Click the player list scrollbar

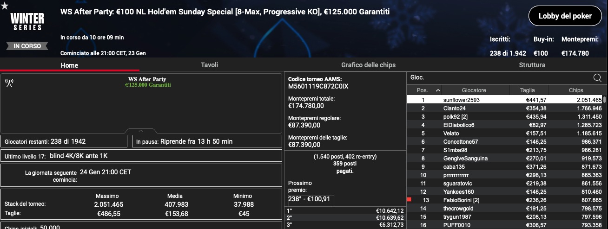[x=605, y=100]
